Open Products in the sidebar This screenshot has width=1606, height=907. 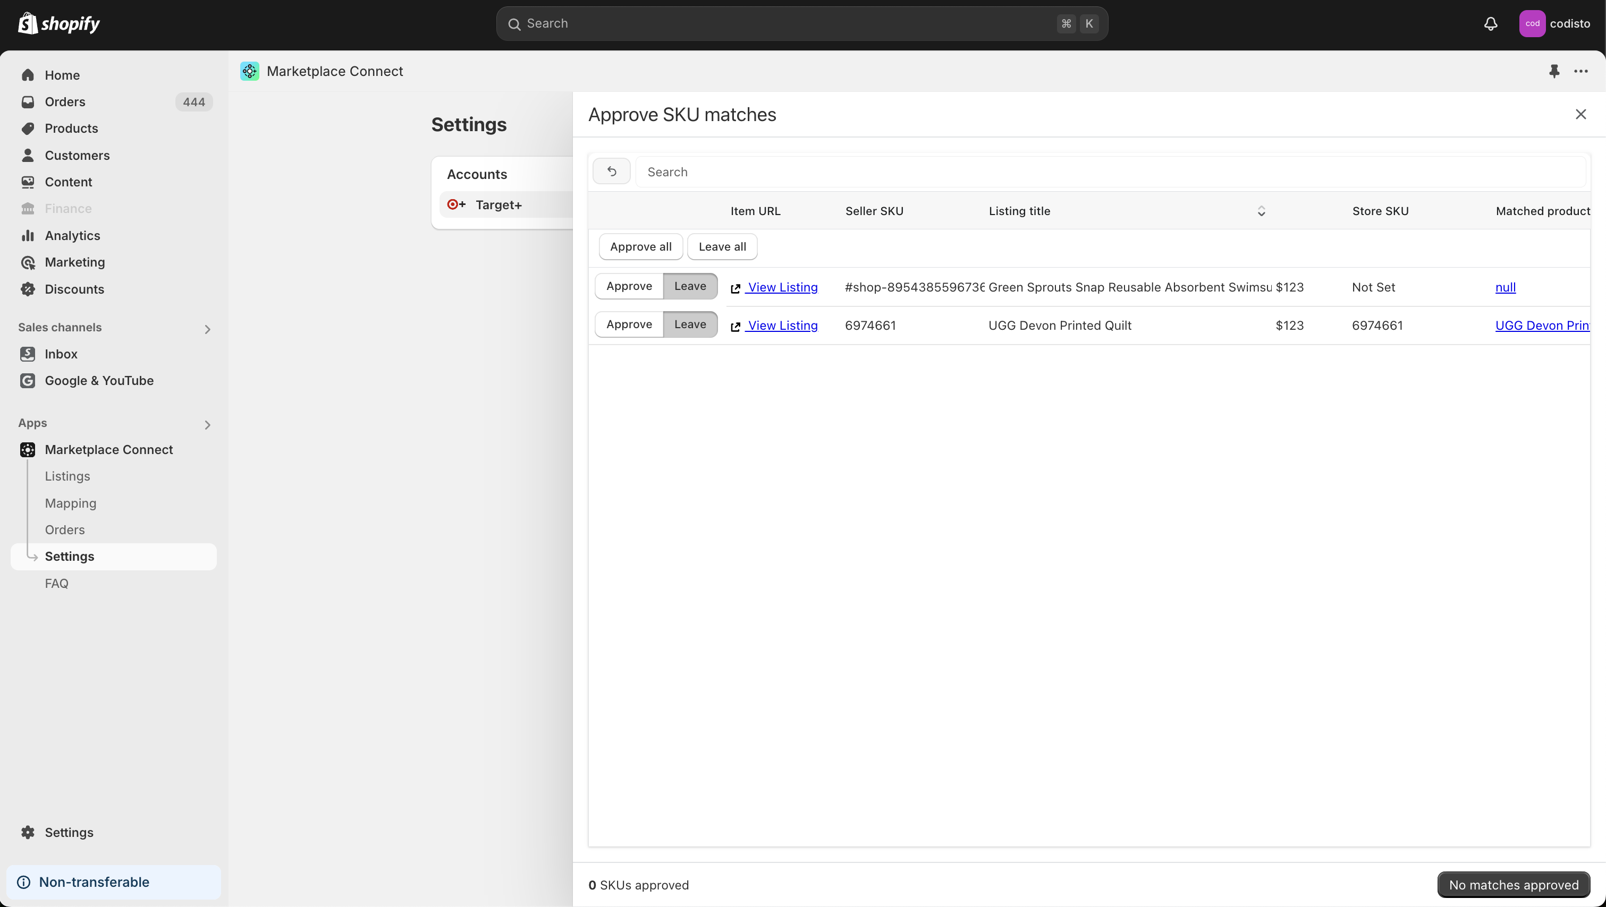tap(114, 129)
